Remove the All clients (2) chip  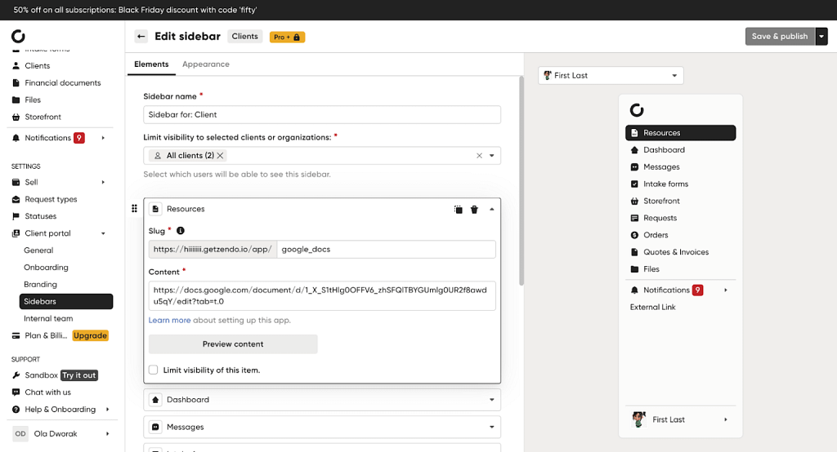point(220,156)
